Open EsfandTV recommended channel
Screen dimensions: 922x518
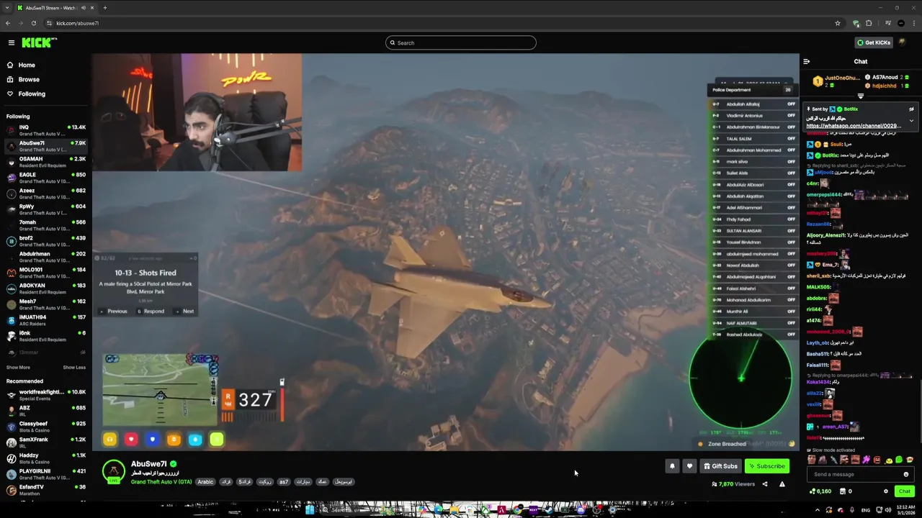pyautogui.click(x=45, y=490)
